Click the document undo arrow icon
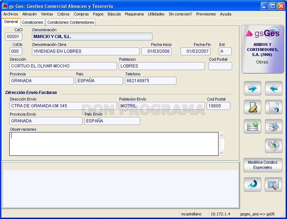 [x=274, y=107]
